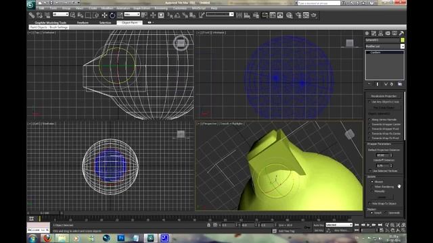Open the Render Setup dialog

point(298,15)
